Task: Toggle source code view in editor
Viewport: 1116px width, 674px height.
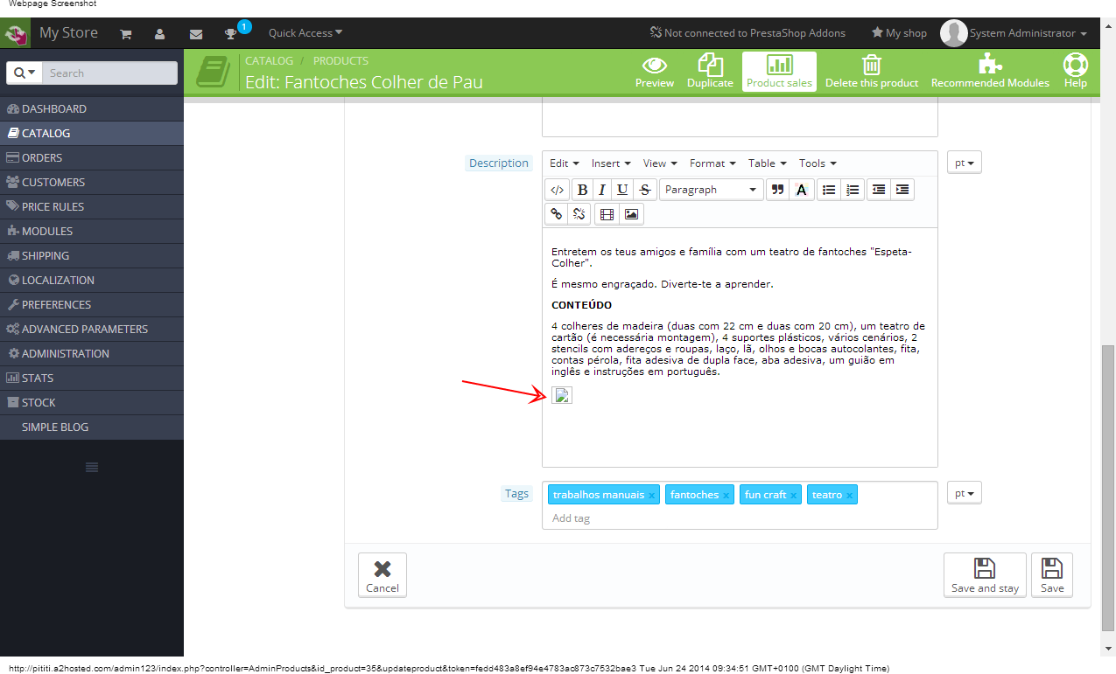Action: [557, 190]
